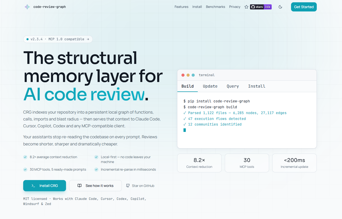
Task: Open the code-review-graph home link text
Action: [49, 7]
